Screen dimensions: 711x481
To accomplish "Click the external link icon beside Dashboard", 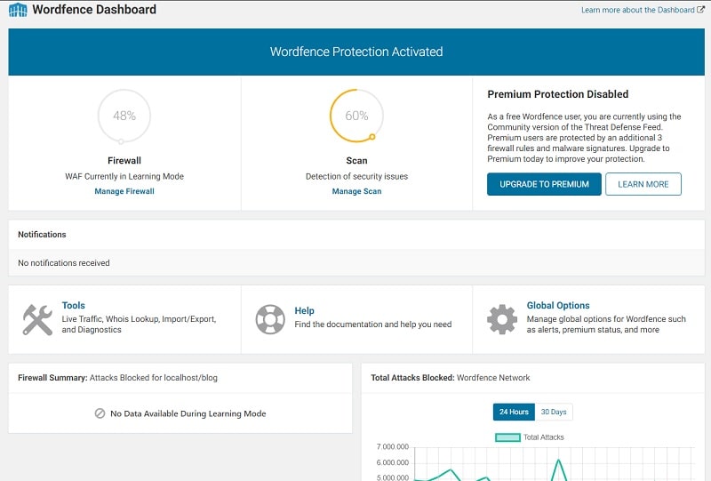I will point(700,11).
